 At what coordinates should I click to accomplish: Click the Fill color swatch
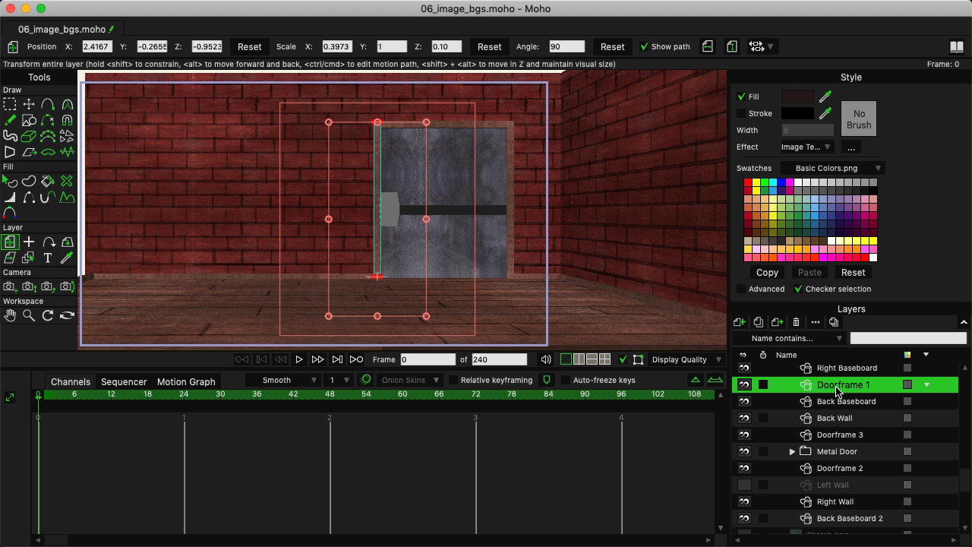click(797, 96)
